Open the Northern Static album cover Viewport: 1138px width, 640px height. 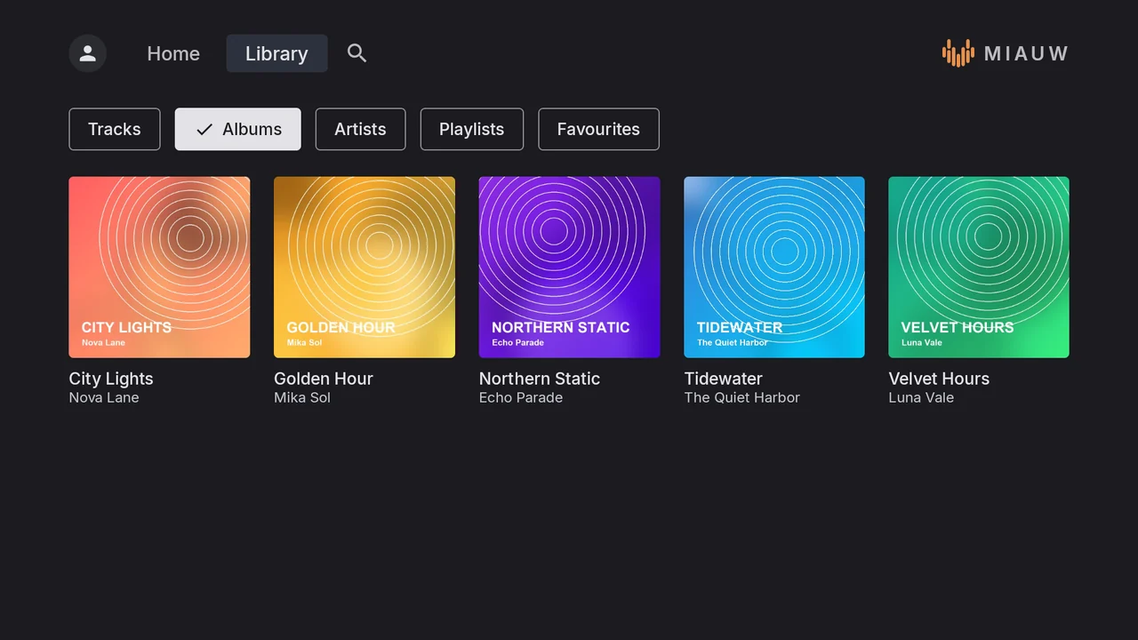tap(569, 267)
